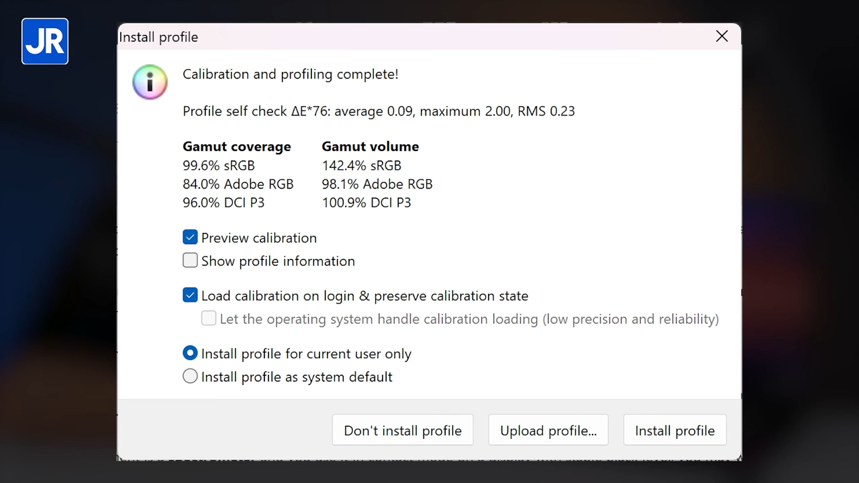Select Install profile as system default
This screenshot has height=483, width=859.
(191, 376)
